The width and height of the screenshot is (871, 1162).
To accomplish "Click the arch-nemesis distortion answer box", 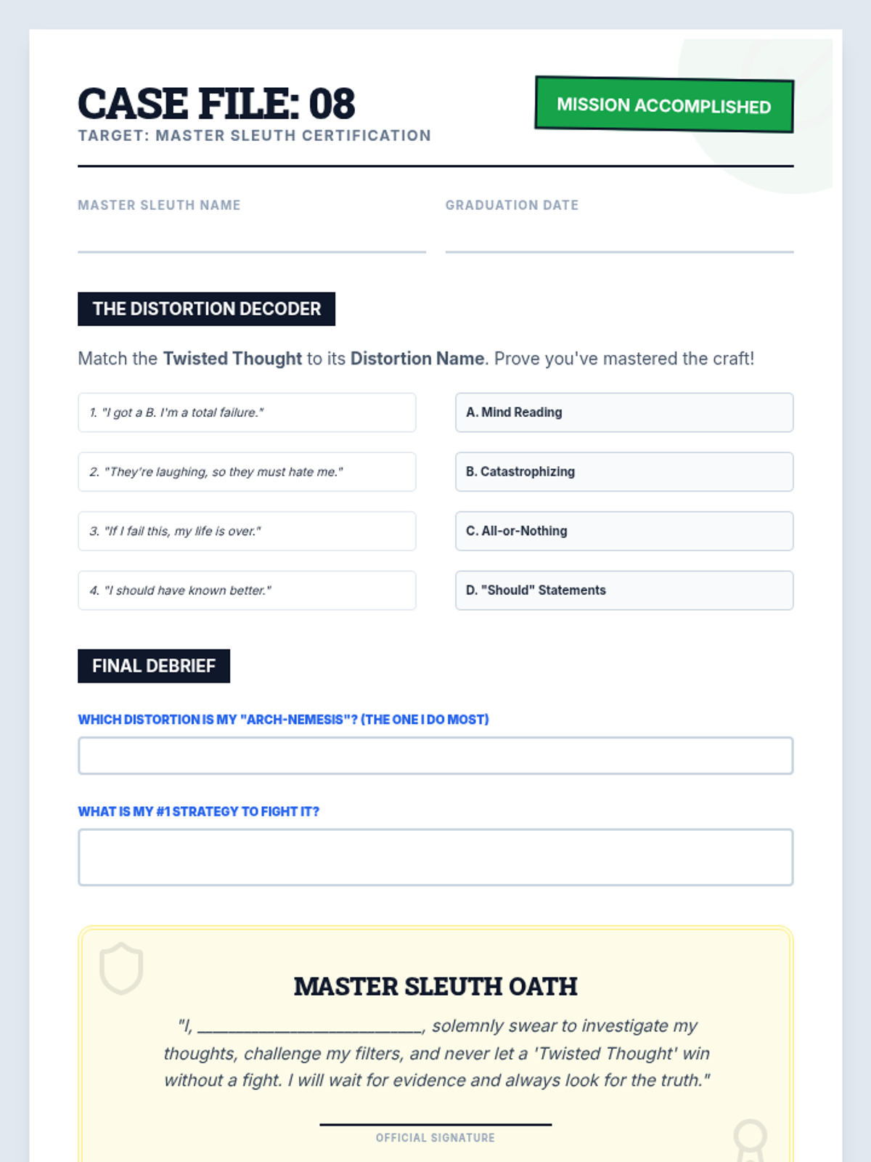I will tap(435, 756).
